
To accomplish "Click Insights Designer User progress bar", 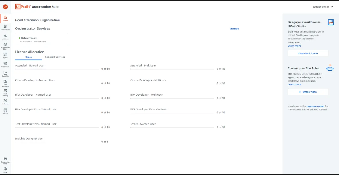I will coord(57,142).
